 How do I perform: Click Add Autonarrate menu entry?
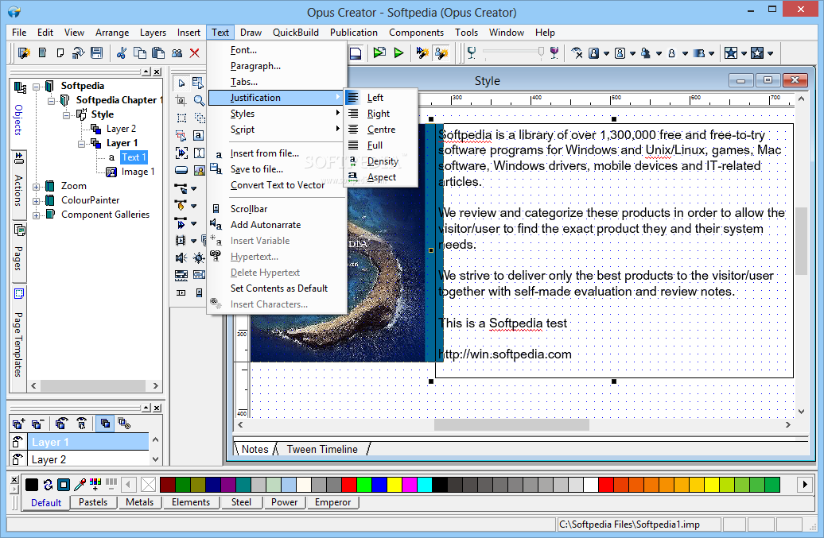[x=277, y=225]
